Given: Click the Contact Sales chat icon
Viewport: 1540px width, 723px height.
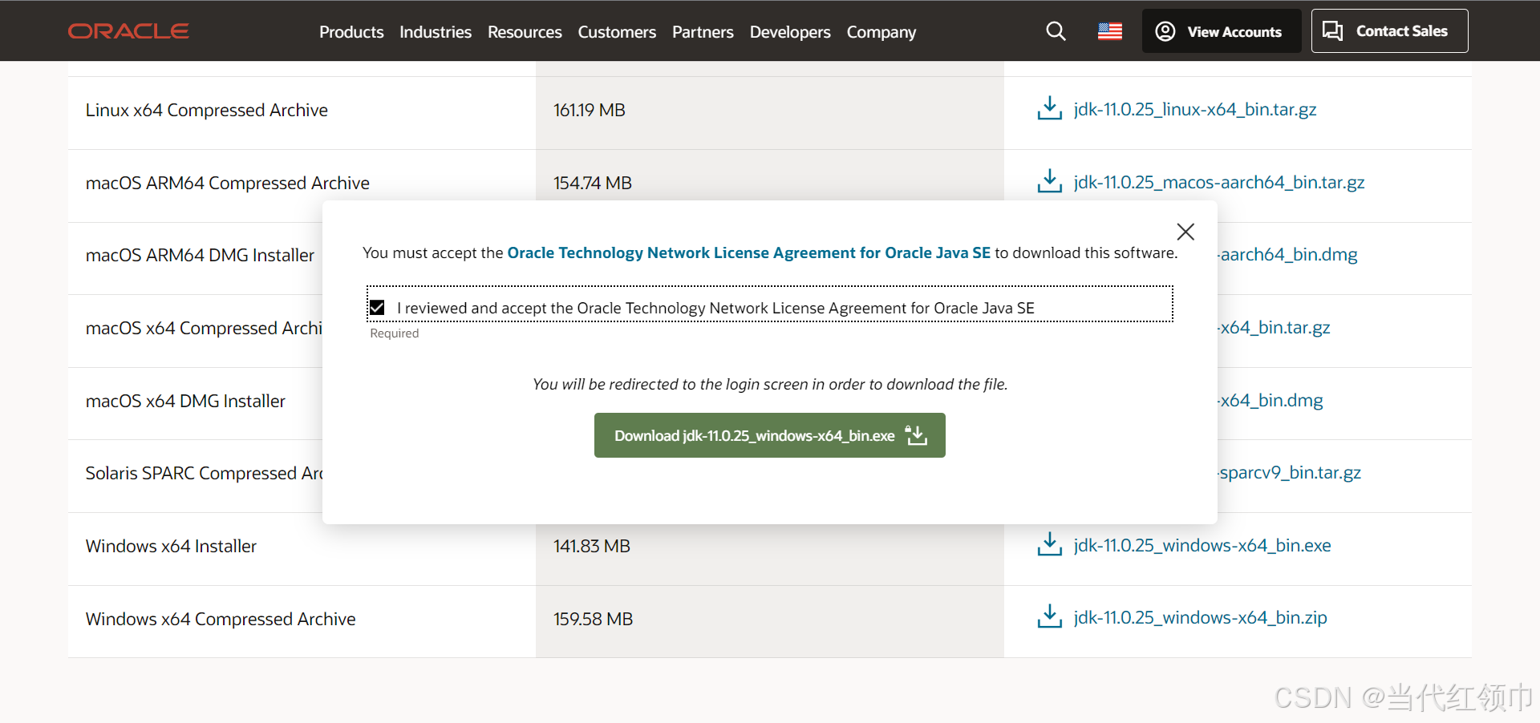Looking at the screenshot, I should point(1332,31).
